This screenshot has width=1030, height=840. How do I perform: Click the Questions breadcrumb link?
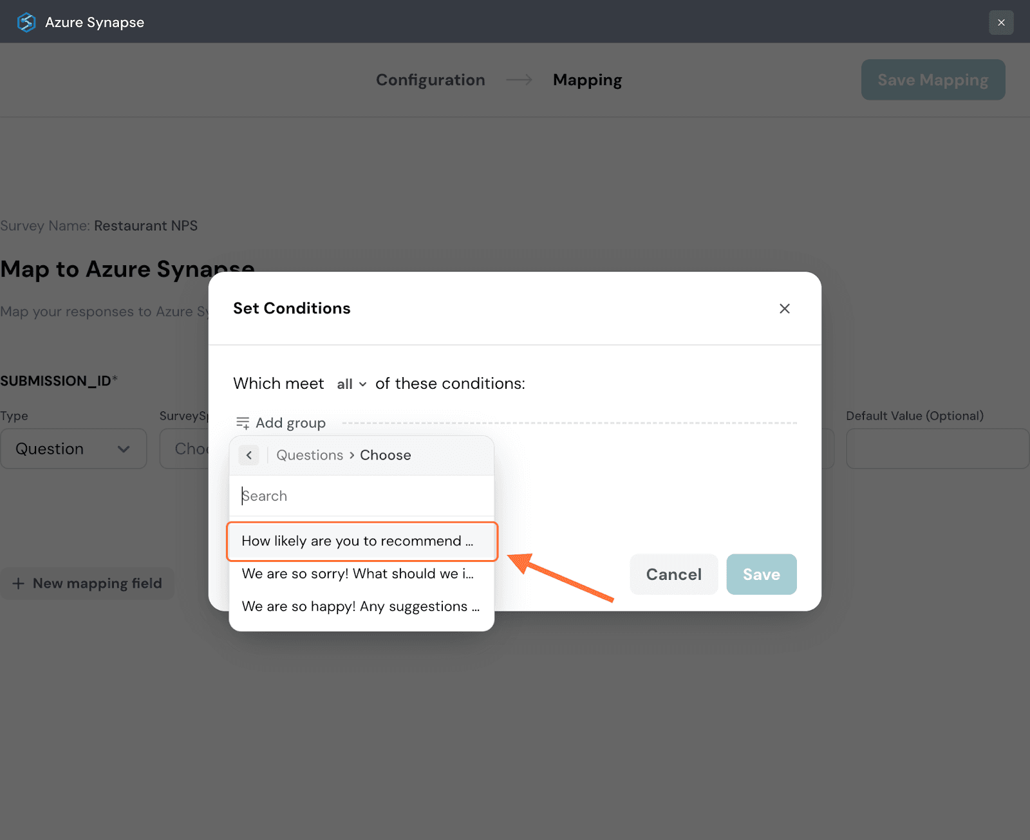pyautogui.click(x=310, y=455)
